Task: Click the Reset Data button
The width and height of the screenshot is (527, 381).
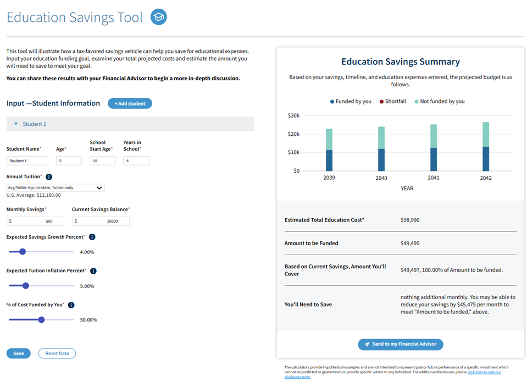Action: point(57,354)
